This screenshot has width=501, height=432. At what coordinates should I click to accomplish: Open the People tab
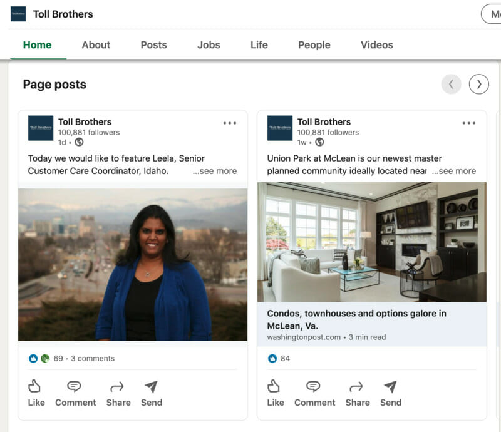[x=314, y=44]
